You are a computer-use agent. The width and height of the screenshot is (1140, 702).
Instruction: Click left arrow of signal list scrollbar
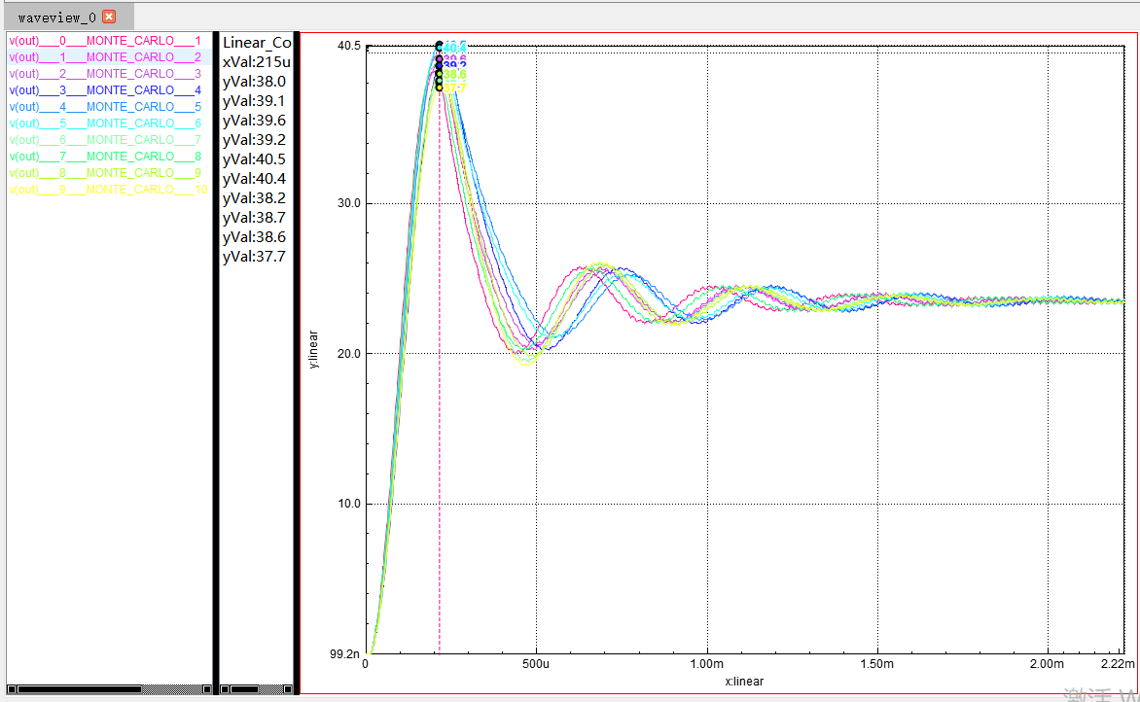point(11,689)
